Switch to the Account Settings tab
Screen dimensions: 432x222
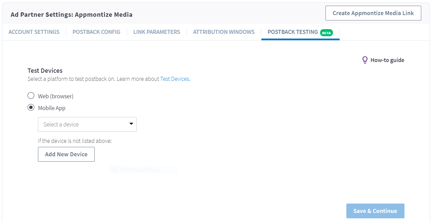34,32
